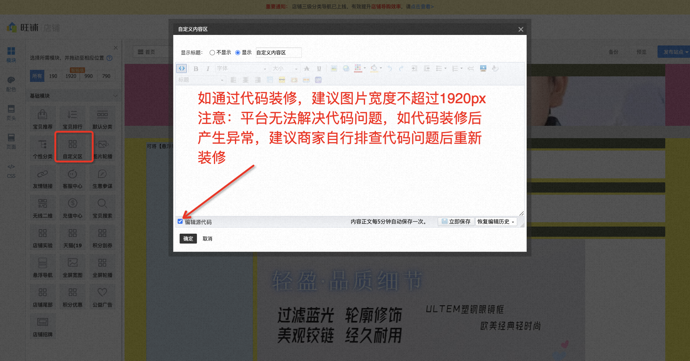Align text right in editor
The width and height of the screenshot is (690, 361).
click(258, 80)
